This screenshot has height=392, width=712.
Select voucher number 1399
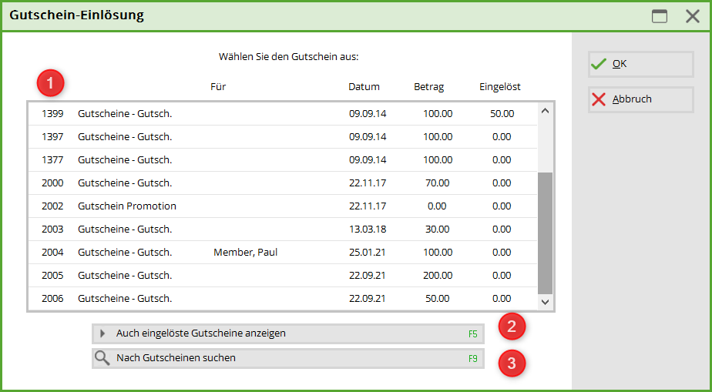(277, 114)
